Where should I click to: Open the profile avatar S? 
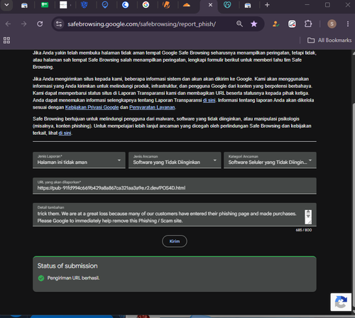point(332,24)
